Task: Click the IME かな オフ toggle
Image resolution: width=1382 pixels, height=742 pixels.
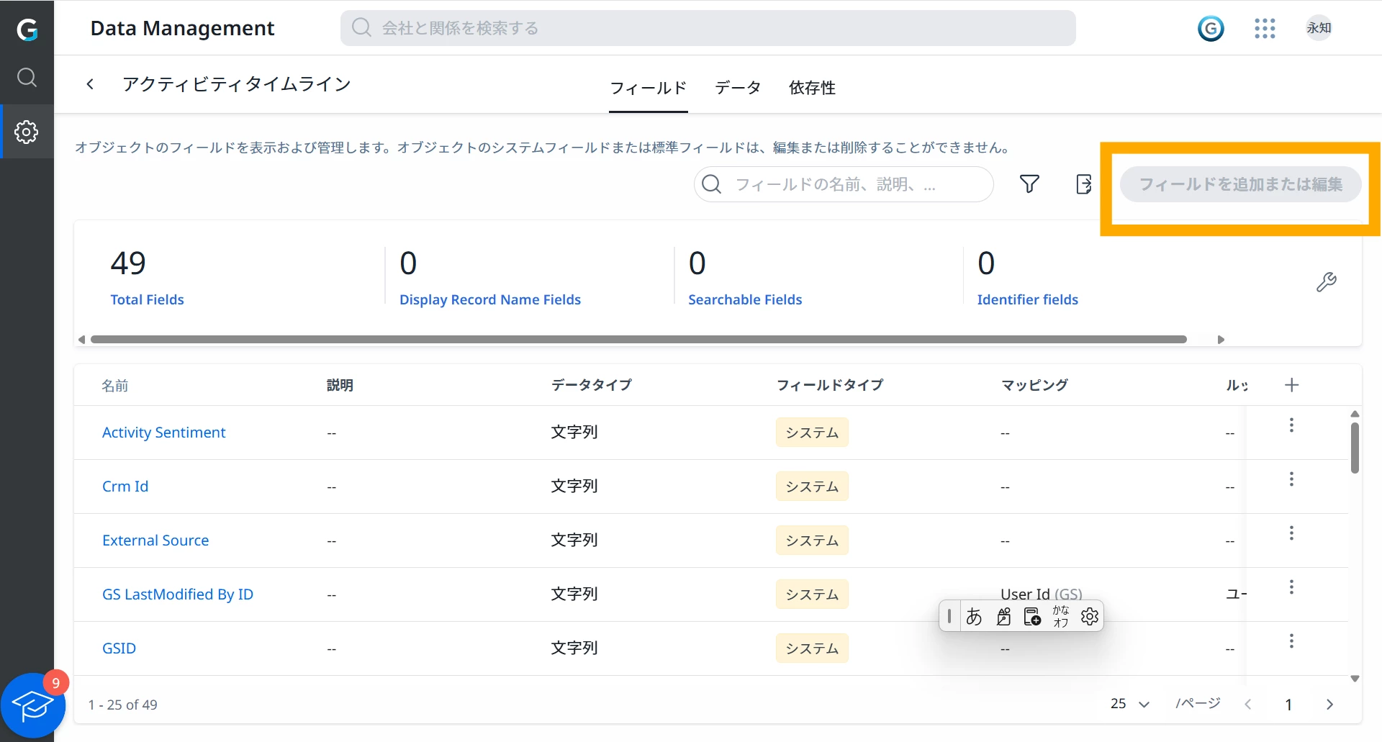Action: pyautogui.click(x=1061, y=617)
